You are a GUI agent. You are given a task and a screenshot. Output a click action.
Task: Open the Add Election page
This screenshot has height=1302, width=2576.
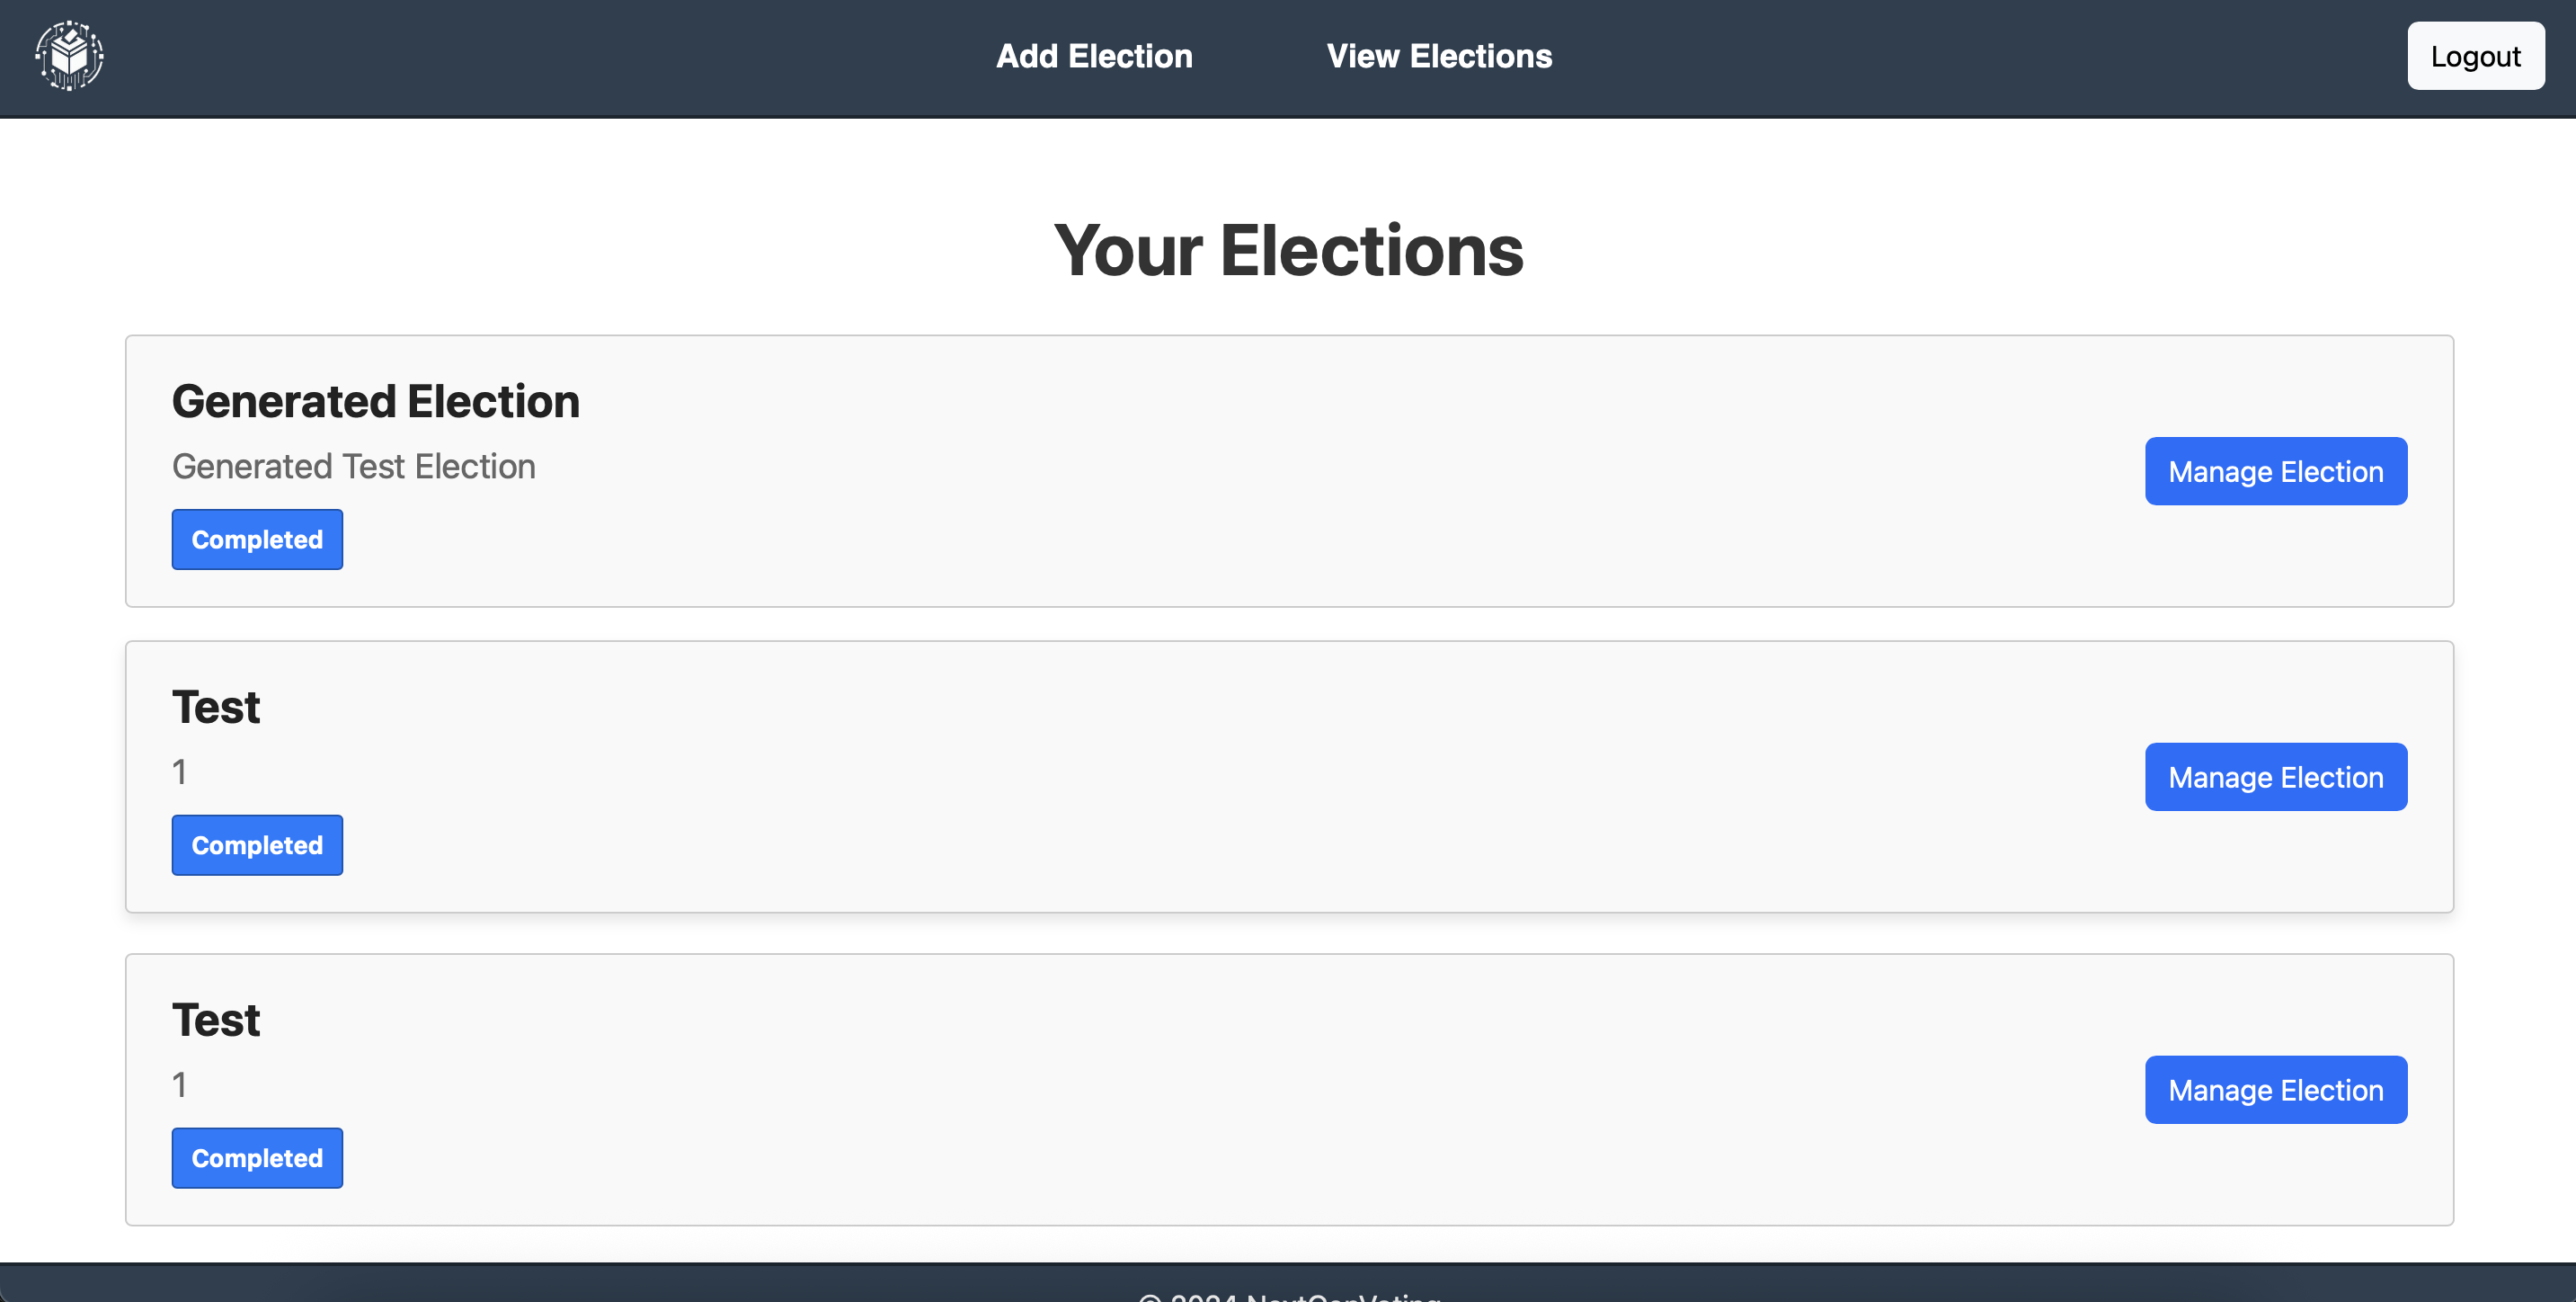click(x=1094, y=56)
